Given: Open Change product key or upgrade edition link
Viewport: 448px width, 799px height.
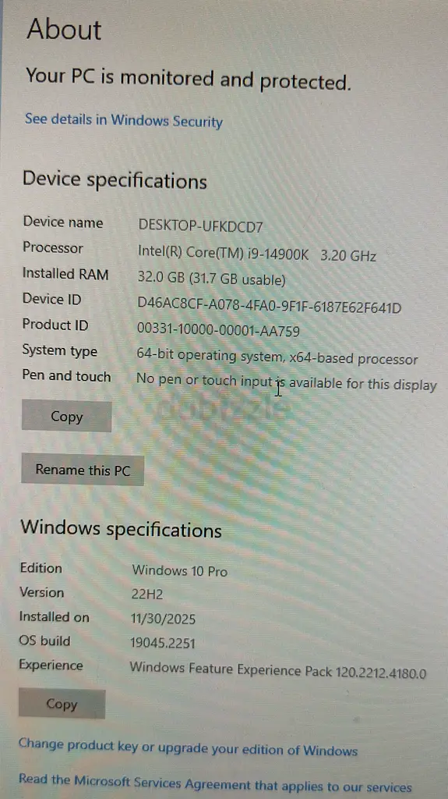Looking at the screenshot, I should pyautogui.click(x=188, y=748).
